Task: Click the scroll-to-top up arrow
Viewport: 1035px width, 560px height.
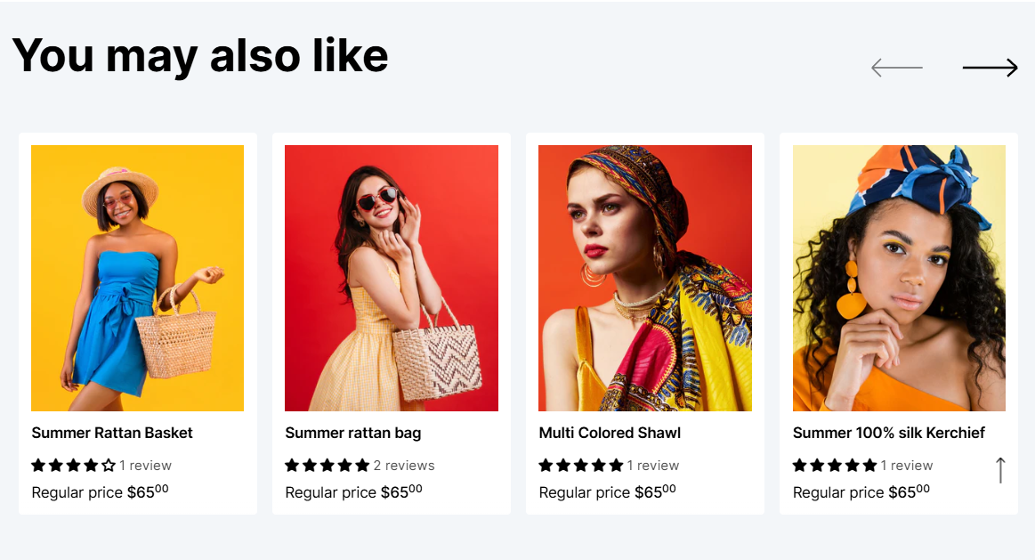Action: (1000, 470)
